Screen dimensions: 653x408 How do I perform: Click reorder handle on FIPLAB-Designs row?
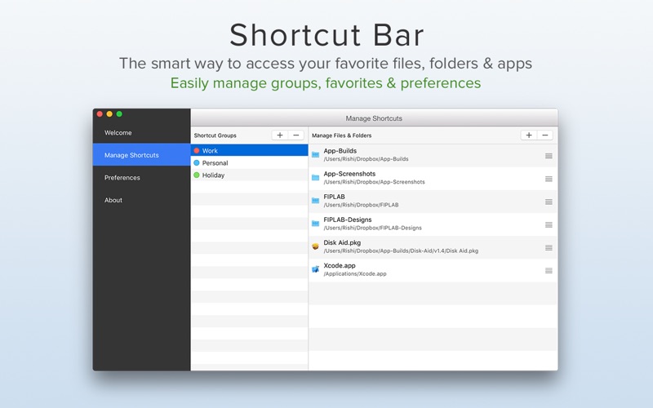coord(549,225)
